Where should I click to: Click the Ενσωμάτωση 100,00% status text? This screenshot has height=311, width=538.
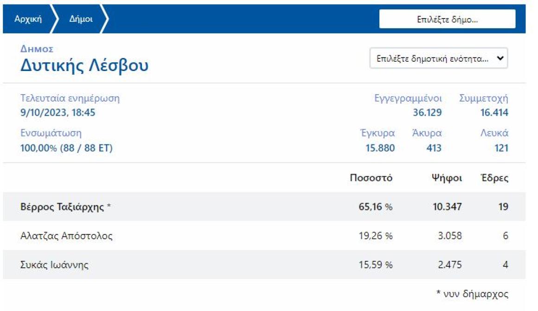pos(66,148)
